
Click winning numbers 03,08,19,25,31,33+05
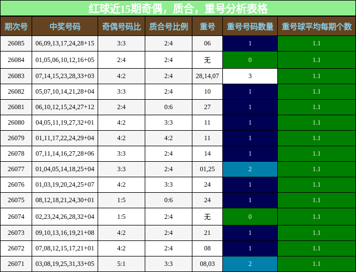[x=65, y=264]
